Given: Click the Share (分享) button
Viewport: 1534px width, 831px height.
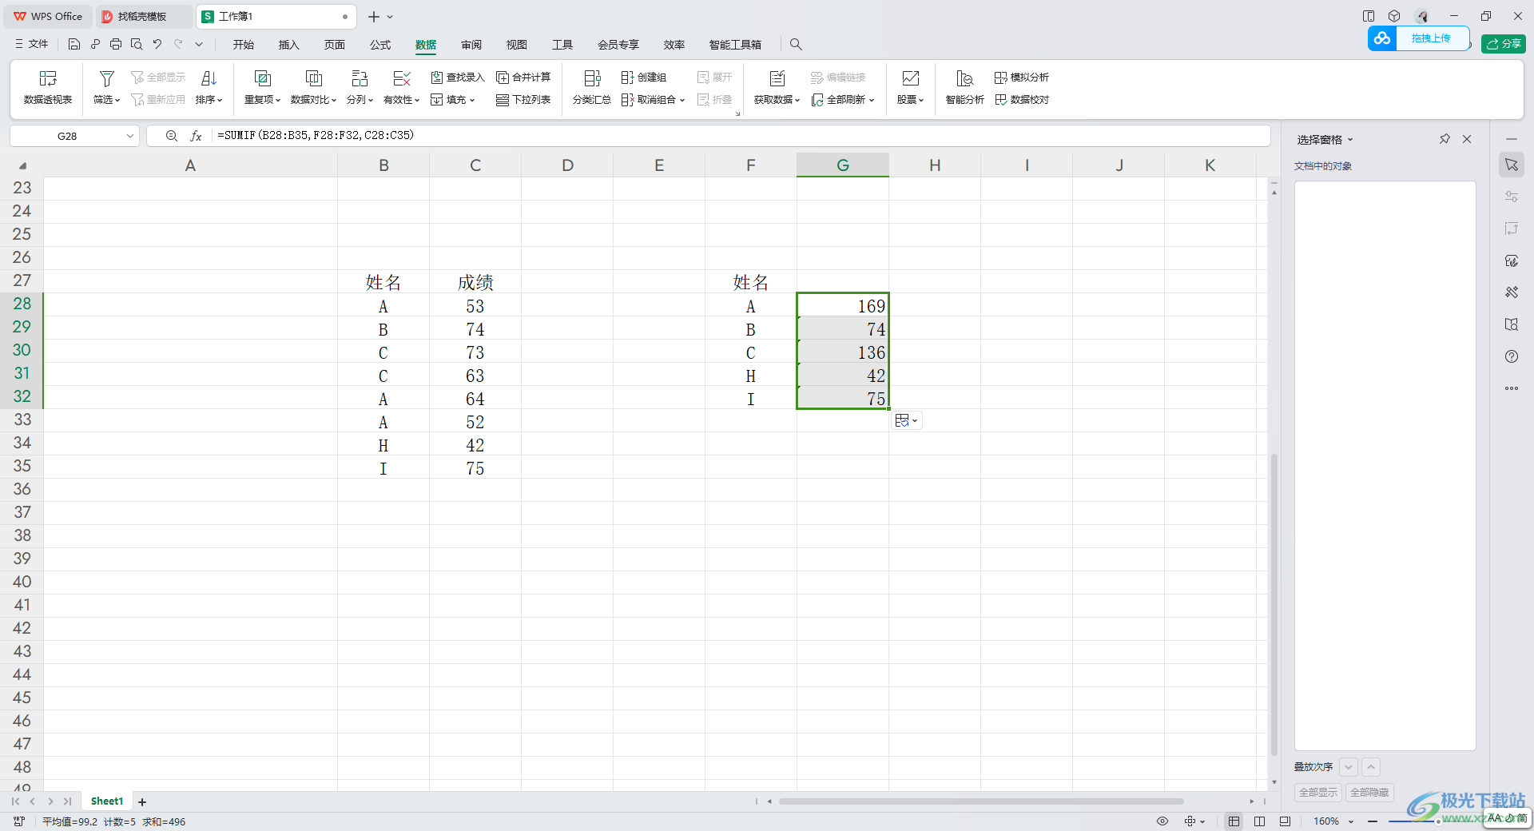Looking at the screenshot, I should [x=1504, y=44].
